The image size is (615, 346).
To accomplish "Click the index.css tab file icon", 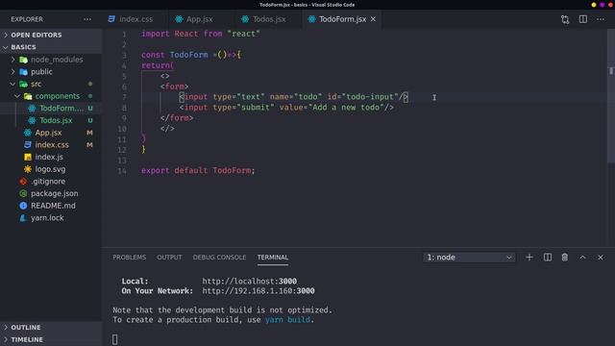I will pyautogui.click(x=111, y=19).
